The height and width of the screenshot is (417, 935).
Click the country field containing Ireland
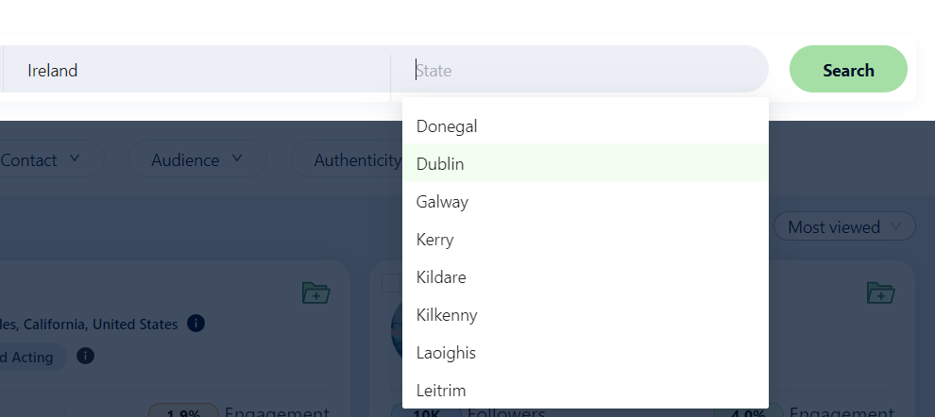198,70
